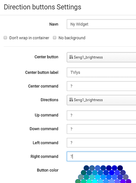
Task: Select the purple swatch at bottom right
Action: (x=129, y=181)
